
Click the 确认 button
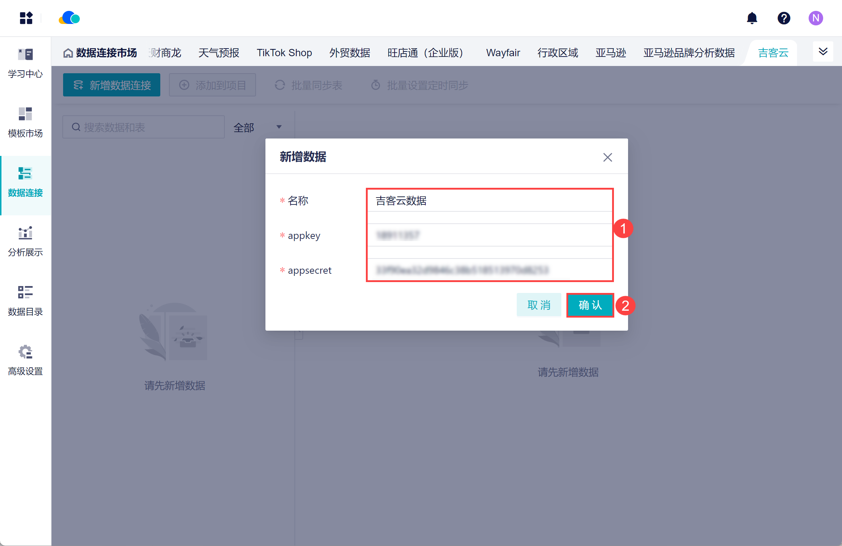pyautogui.click(x=590, y=305)
